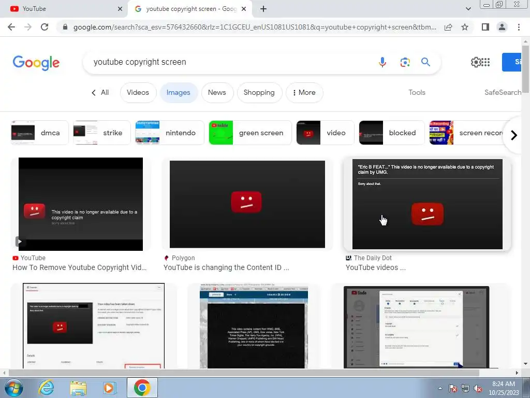
Task: Filter images by strike chip
Action: point(102,133)
